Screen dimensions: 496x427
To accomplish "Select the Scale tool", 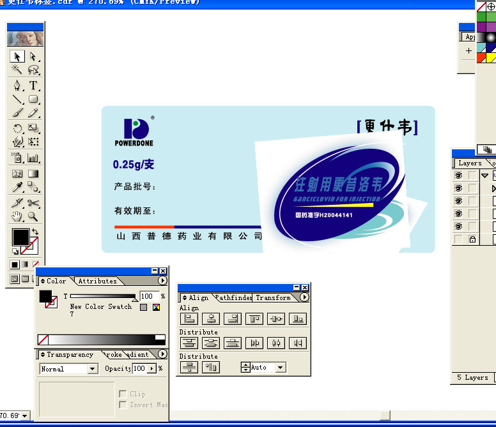I will pos(33,128).
